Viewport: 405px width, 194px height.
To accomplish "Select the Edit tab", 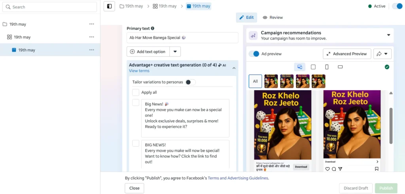I will pyautogui.click(x=246, y=17).
